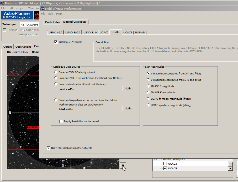Click Path button for disk/network original data
Viewport: 238px width, 182px height.
129,109
